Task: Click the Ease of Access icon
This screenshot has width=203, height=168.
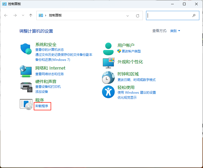Action: point(108,92)
